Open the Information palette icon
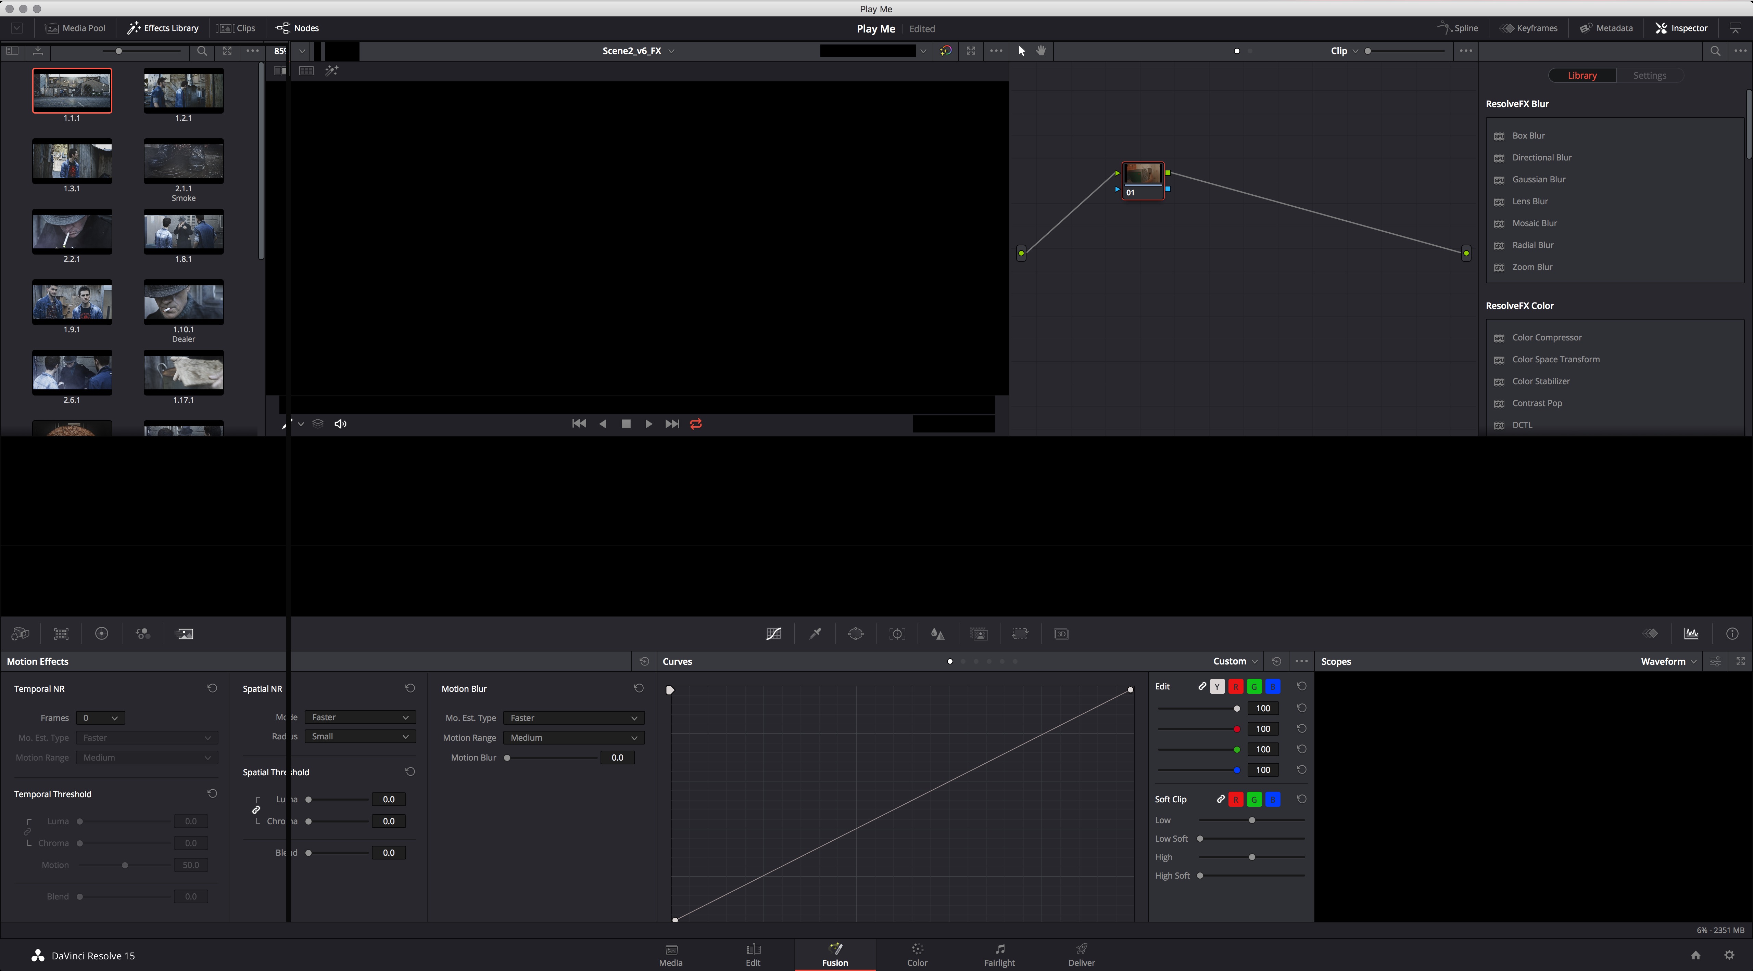Screen dimensions: 1753x971 (1732, 634)
